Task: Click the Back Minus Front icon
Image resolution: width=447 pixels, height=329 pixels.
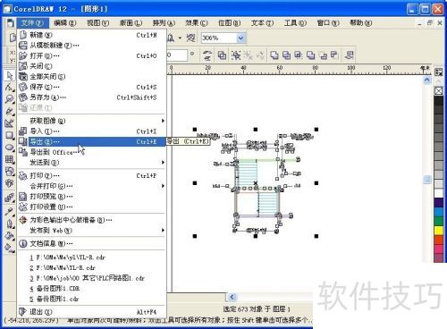Action: [335, 55]
